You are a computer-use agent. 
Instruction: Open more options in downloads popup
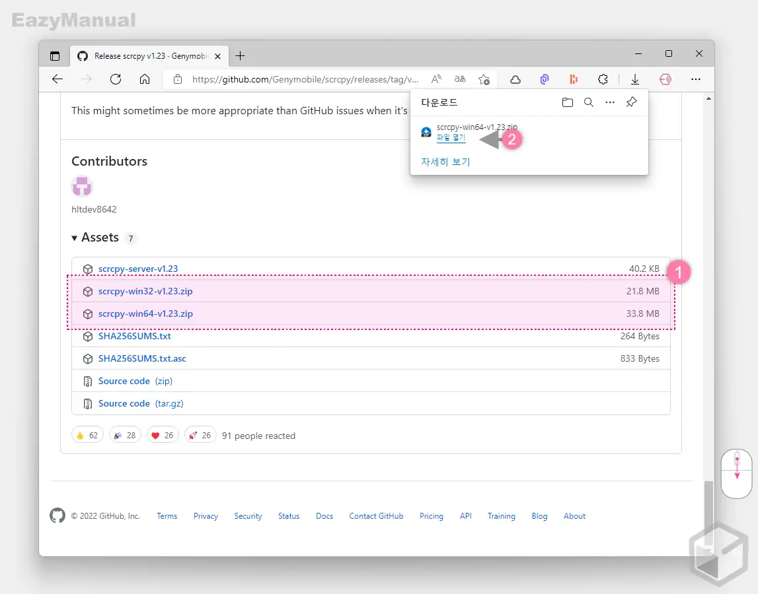[610, 102]
